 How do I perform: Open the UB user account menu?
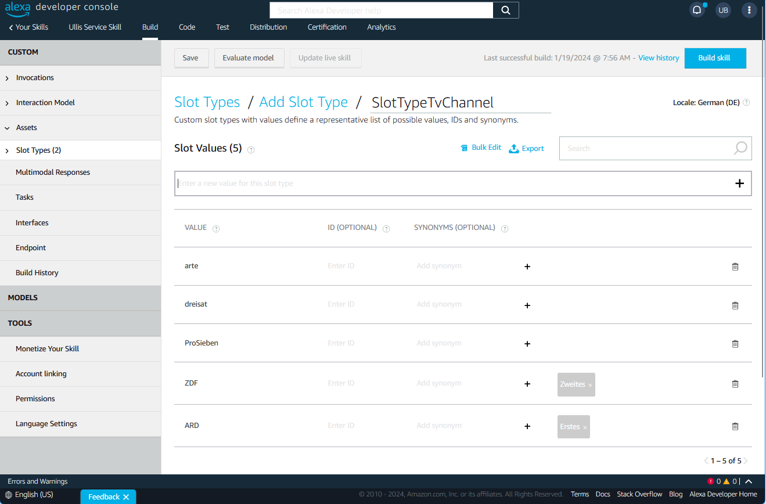pyautogui.click(x=723, y=10)
